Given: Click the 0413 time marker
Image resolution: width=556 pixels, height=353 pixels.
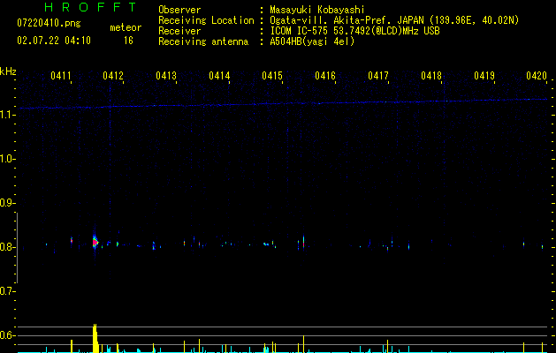Looking at the screenshot, I should pyautogui.click(x=166, y=76).
